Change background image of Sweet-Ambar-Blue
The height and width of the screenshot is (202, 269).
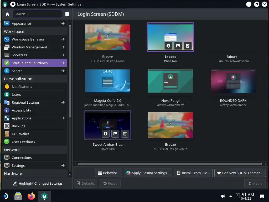(115, 134)
